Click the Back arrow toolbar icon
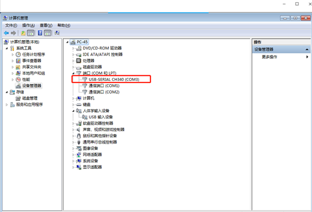Viewport: 312px width, 212px height. point(6,33)
